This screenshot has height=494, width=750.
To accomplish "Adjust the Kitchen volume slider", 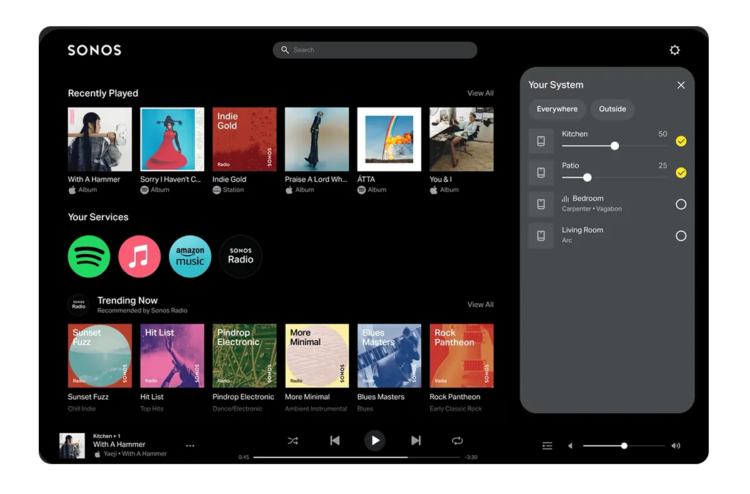I will tap(614, 146).
